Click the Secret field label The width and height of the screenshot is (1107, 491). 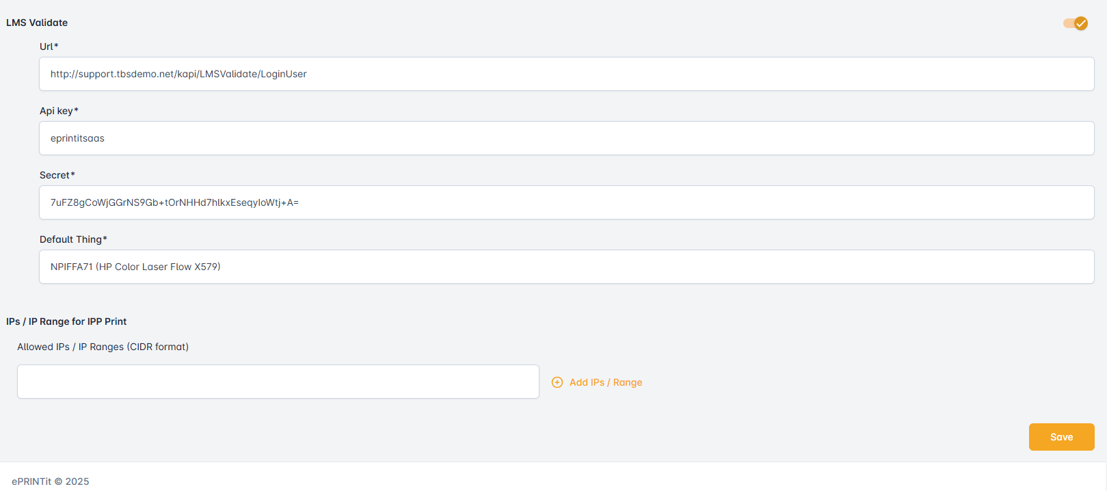[57, 175]
